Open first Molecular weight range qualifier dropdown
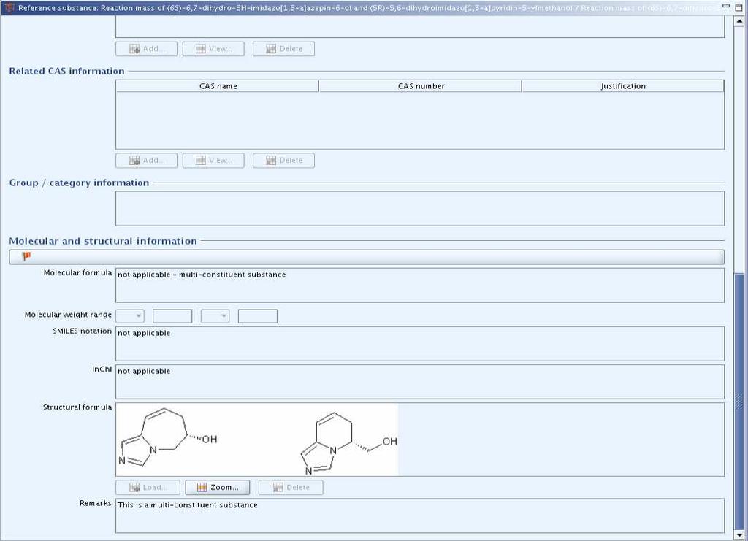The width and height of the screenshot is (748, 541). coord(130,316)
